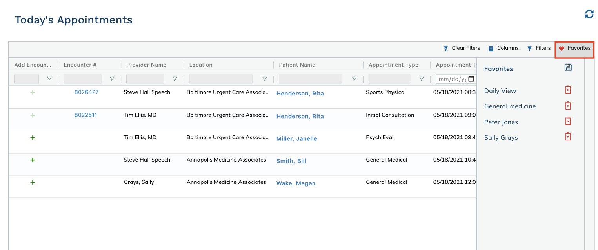Select Tim Ellis, MD in Miller, Janelle row
Image resolution: width=598 pixels, height=250 pixels.
(140, 137)
